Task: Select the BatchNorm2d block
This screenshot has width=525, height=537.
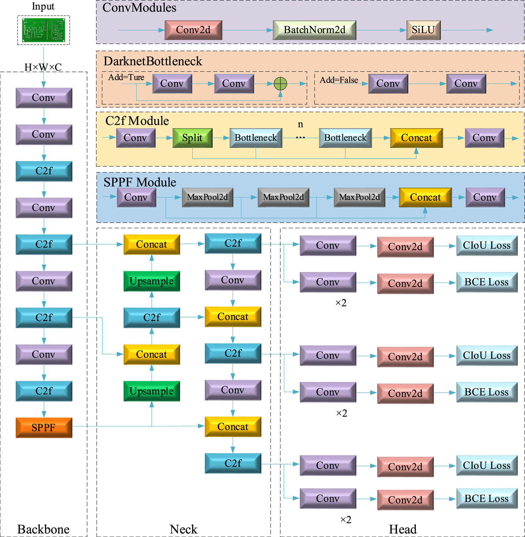Action: (314, 30)
